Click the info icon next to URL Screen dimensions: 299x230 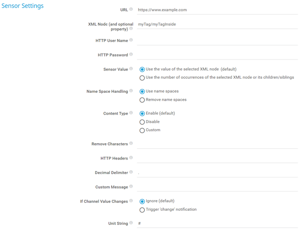[x=131, y=9]
